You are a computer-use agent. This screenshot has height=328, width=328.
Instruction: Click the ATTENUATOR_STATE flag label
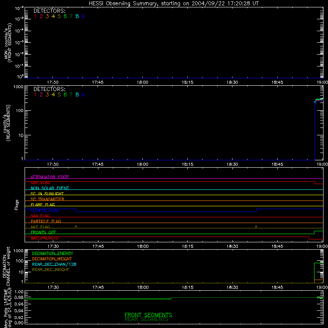(50, 177)
